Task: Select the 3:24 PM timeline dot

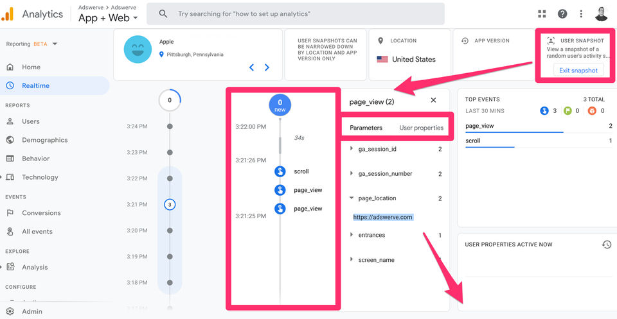Action: click(x=170, y=126)
